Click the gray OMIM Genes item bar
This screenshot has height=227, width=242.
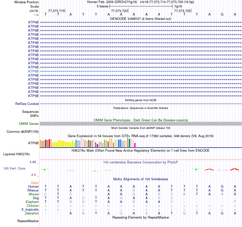(141, 124)
